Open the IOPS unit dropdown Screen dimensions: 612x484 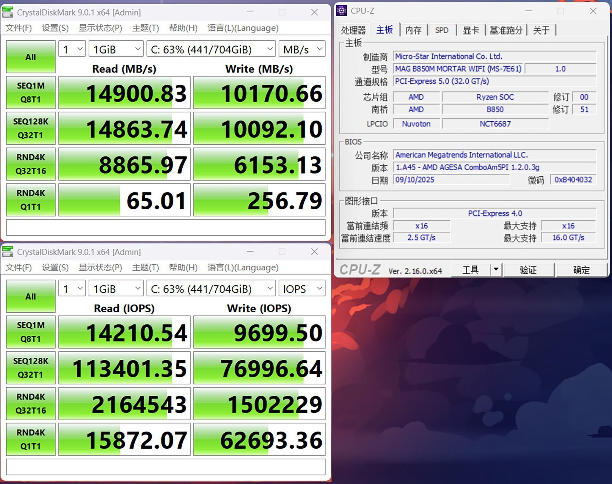click(x=302, y=289)
